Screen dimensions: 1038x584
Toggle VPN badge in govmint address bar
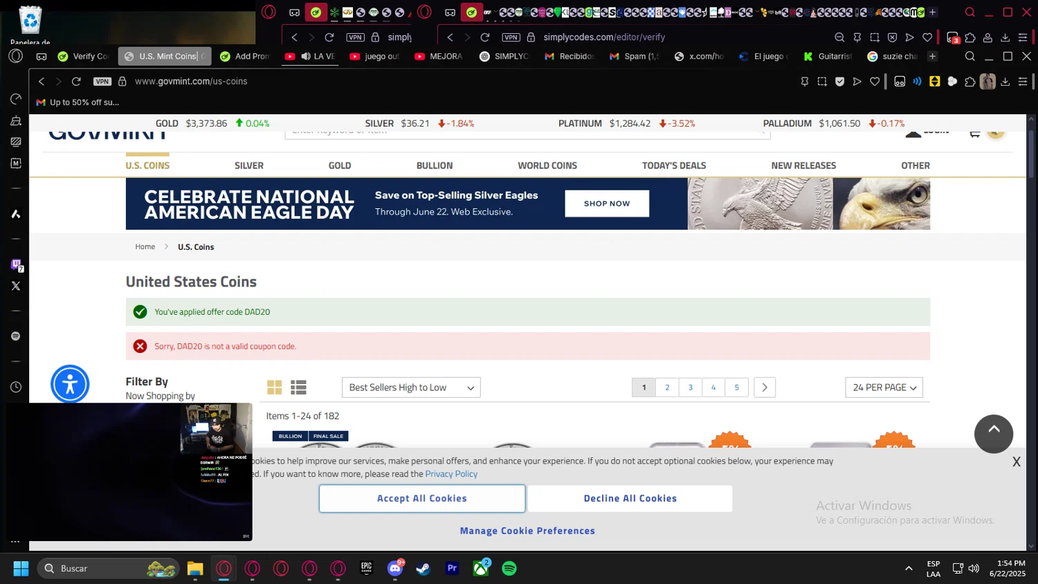102,82
